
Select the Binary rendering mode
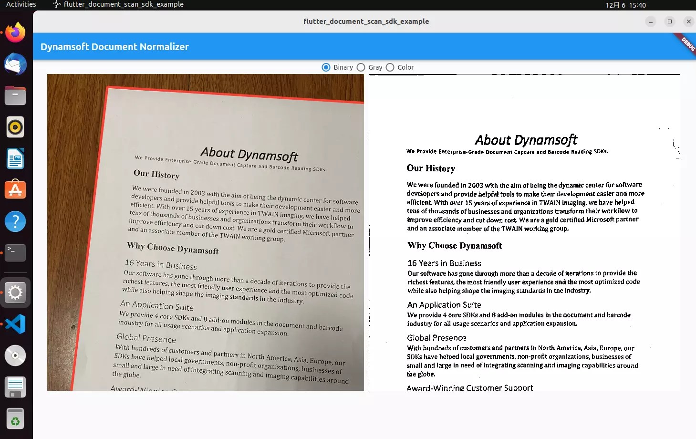coord(326,67)
